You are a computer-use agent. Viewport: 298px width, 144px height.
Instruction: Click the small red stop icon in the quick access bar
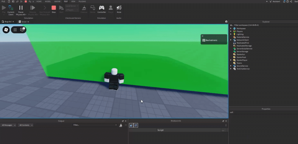[26, 1]
